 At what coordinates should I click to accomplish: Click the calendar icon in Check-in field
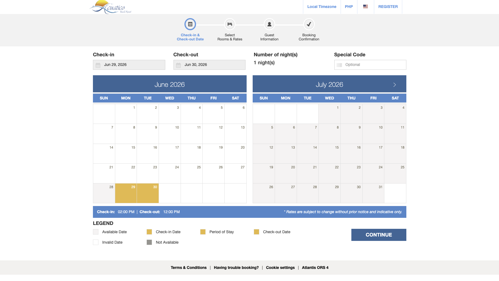[98, 65]
